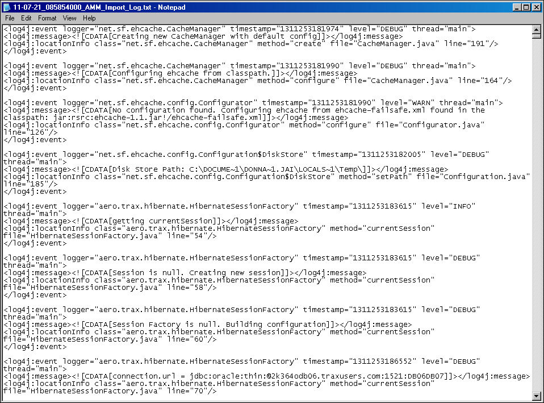This screenshot has width=544, height=403.
Task: Click the HibernateSessionFactory.java line="58" line
Action: coord(110,287)
